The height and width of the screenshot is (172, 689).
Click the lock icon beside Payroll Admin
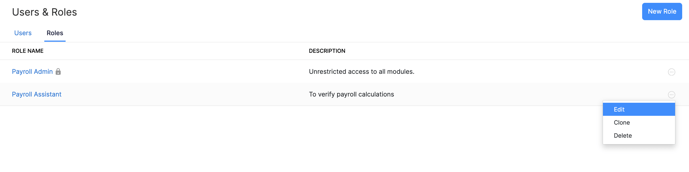pos(58,72)
